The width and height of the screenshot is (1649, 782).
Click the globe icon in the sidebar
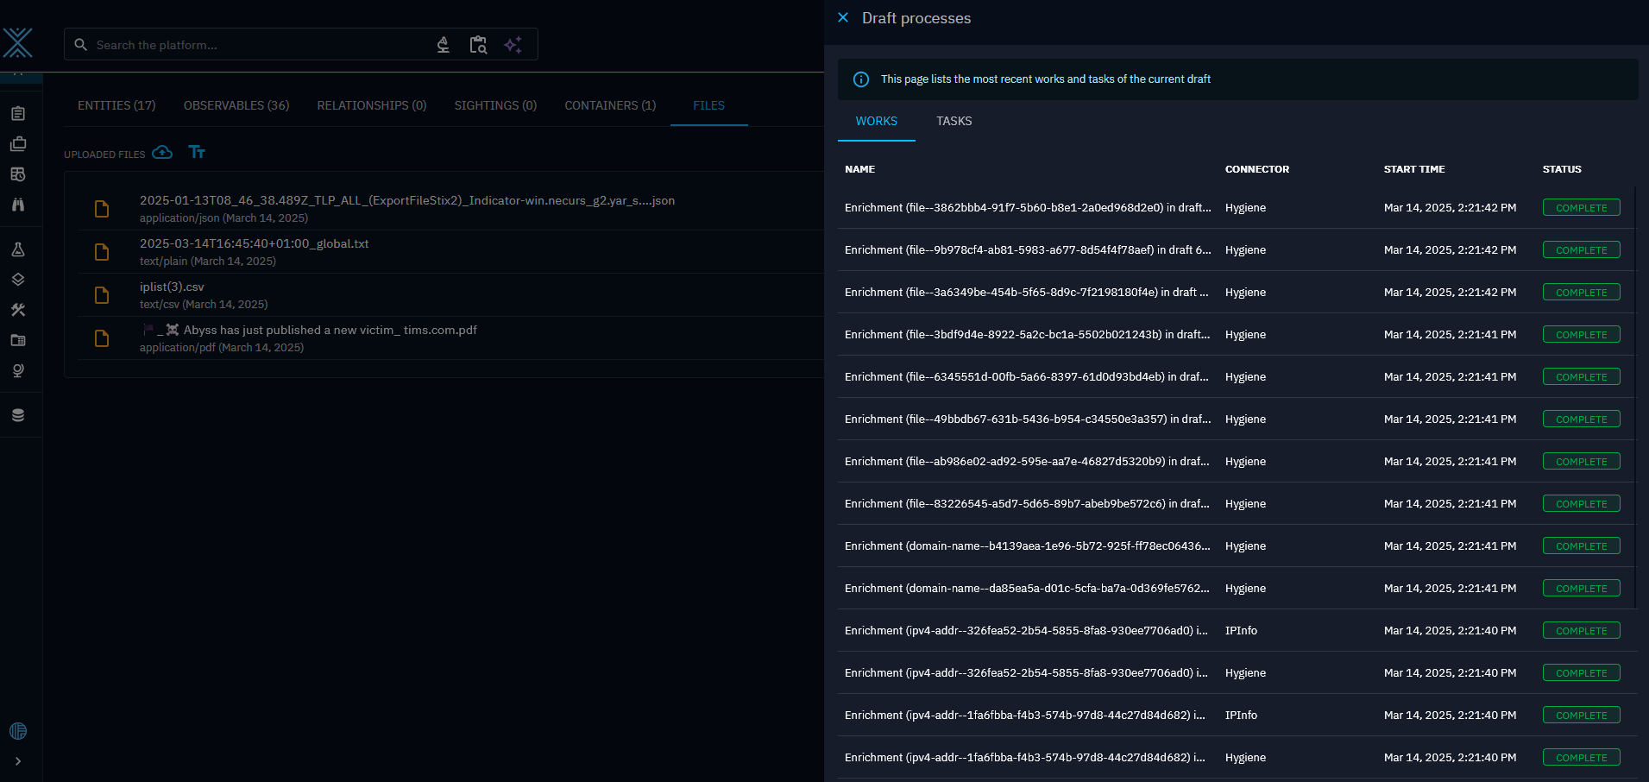pos(18,370)
